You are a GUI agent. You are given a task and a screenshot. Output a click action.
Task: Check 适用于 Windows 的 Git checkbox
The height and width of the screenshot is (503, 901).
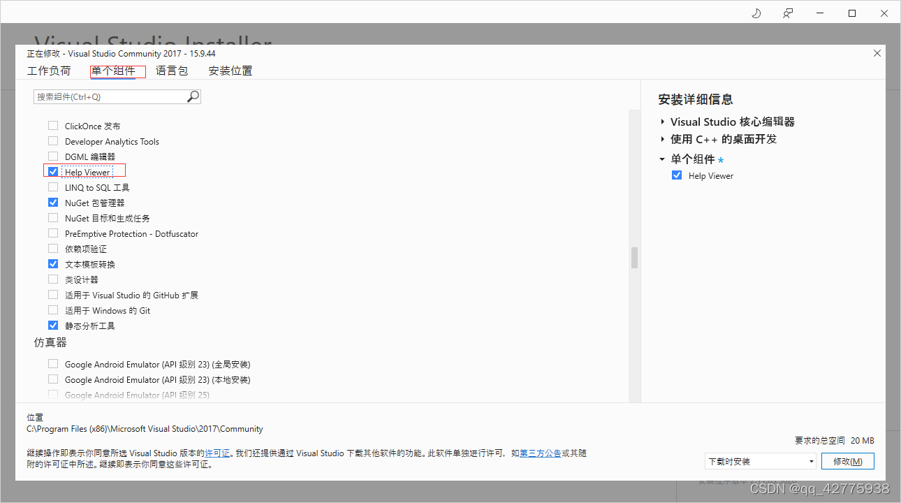[x=53, y=310]
